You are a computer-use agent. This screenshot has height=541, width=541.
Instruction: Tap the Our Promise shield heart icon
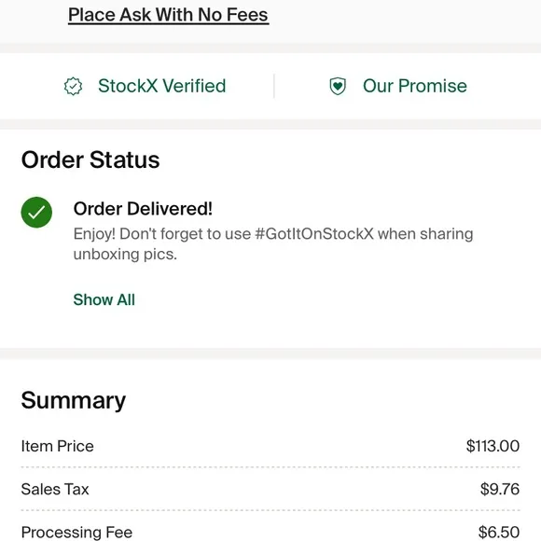click(x=338, y=86)
